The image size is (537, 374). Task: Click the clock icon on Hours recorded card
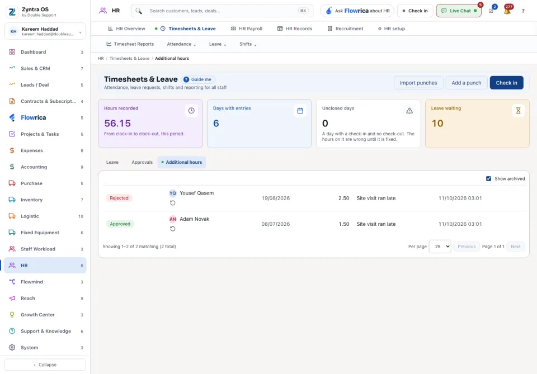[191, 111]
